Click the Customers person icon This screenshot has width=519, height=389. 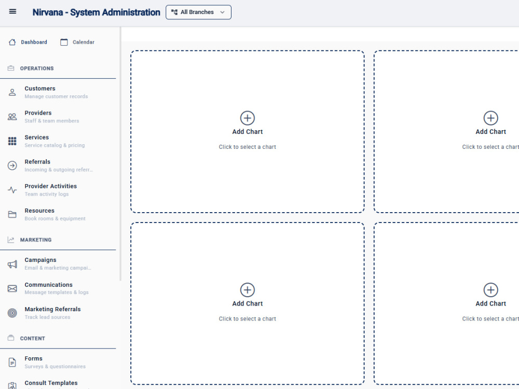(12, 92)
